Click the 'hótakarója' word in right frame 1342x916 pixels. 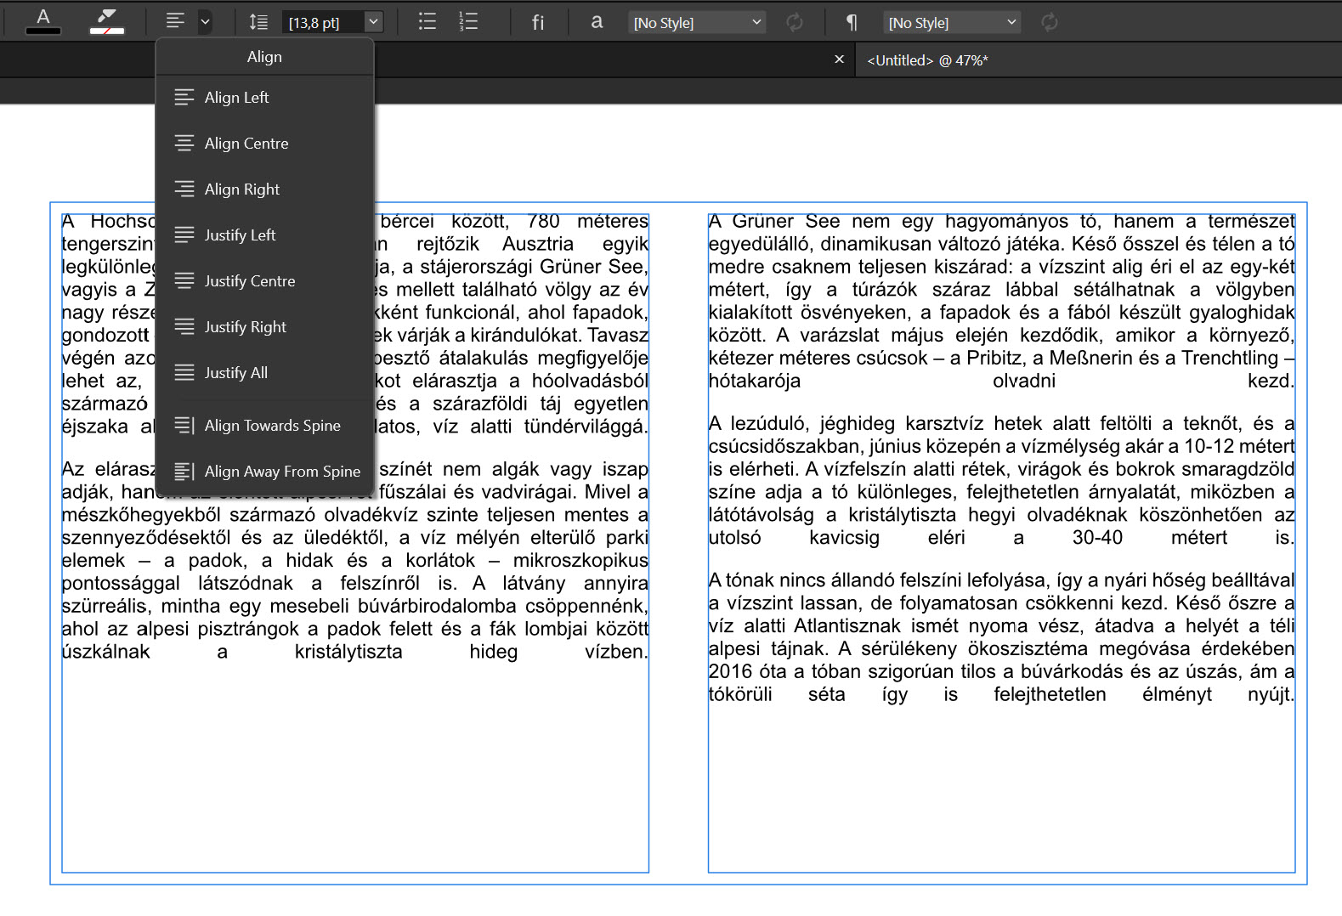tap(755, 381)
